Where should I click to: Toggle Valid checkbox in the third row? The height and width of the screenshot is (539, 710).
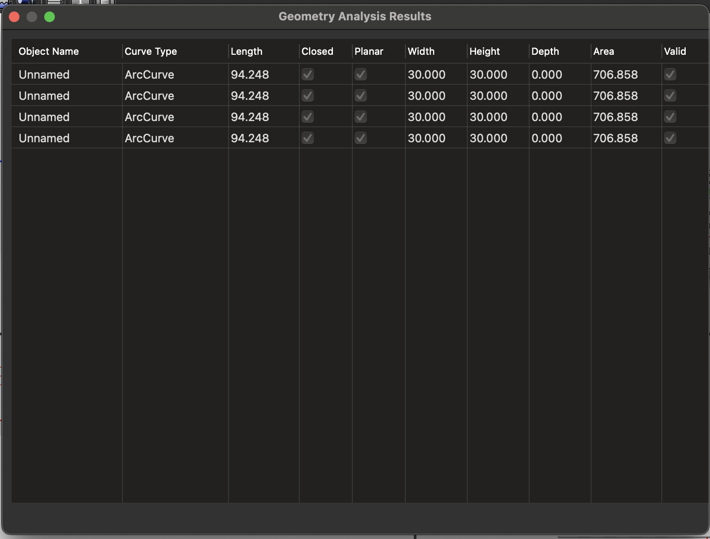pos(670,117)
